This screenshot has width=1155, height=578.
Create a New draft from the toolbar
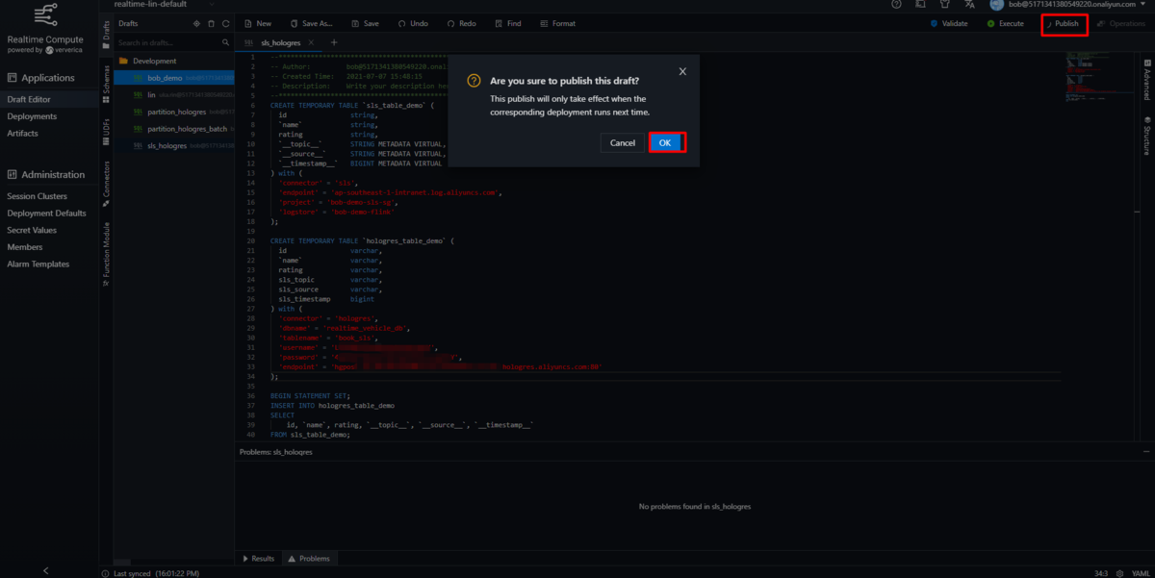coord(258,23)
